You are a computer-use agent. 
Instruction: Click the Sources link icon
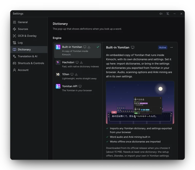point(14,29)
